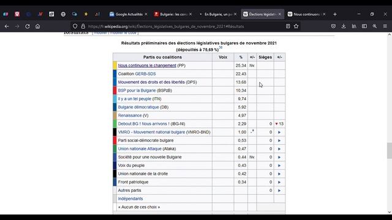Viewport: 392px width, 220px height.
Task: Click the 13,68 percentage cell
Action: [241, 82]
